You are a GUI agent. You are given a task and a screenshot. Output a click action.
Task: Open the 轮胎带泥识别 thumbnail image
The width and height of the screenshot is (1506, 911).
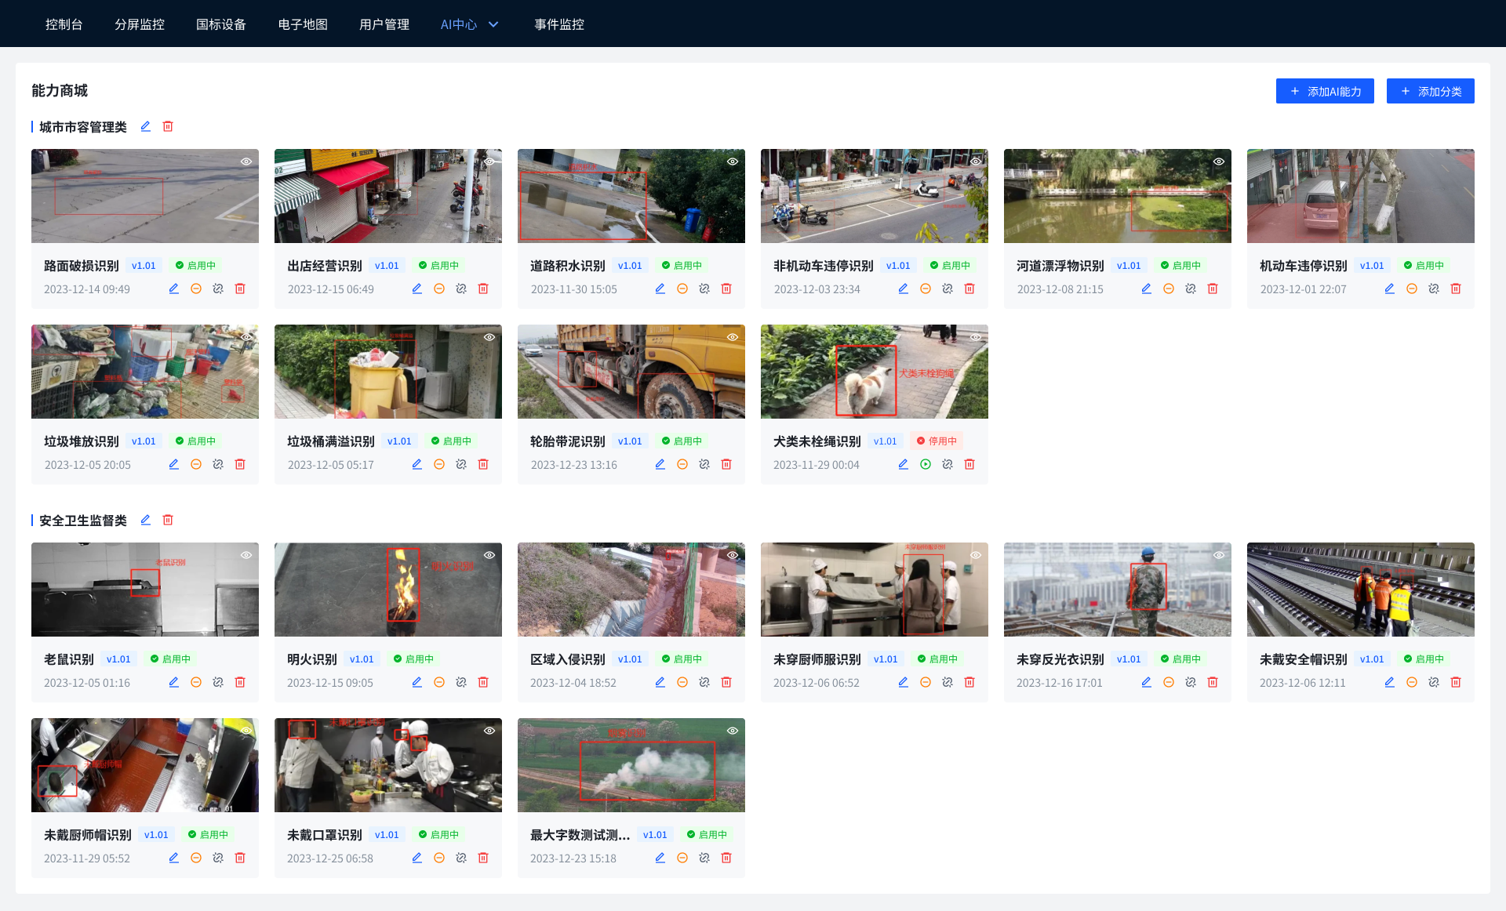(x=631, y=372)
